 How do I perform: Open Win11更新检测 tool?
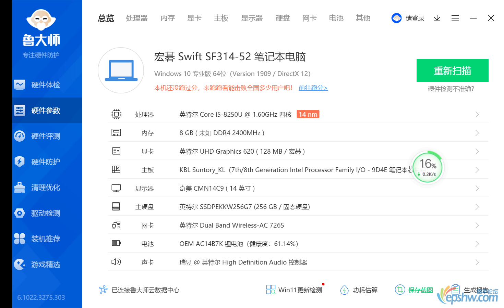pyautogui.click(x=294, y=290)
